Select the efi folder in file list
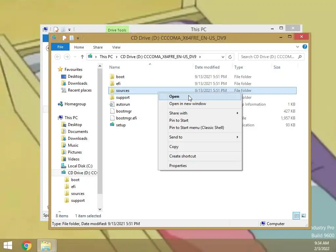The image size is (336, 252). pos(118,84)
